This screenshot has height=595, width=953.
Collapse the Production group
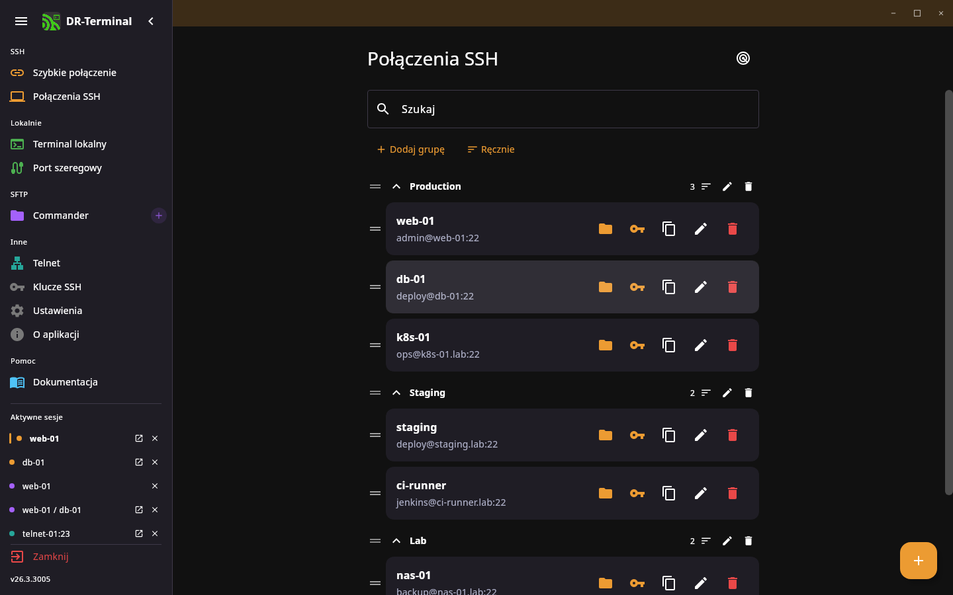[x=396, y=186]
